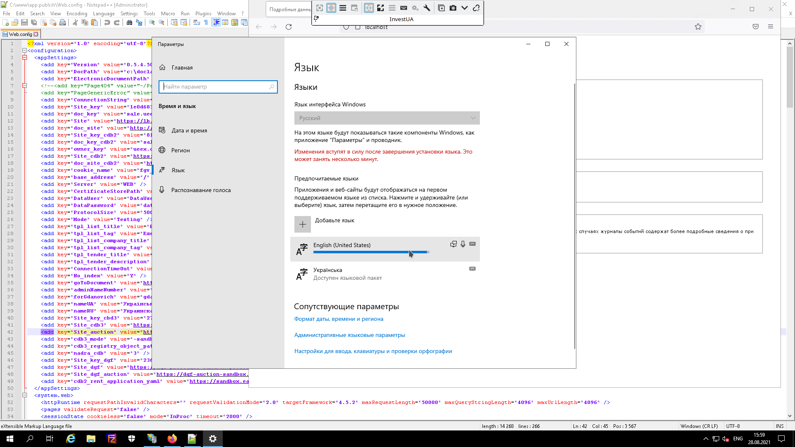Image resolution: width=795 pixels, height=447 pixels.
Task: Click the pin icon beside InvestUA
Action: [x=317, y=19]
